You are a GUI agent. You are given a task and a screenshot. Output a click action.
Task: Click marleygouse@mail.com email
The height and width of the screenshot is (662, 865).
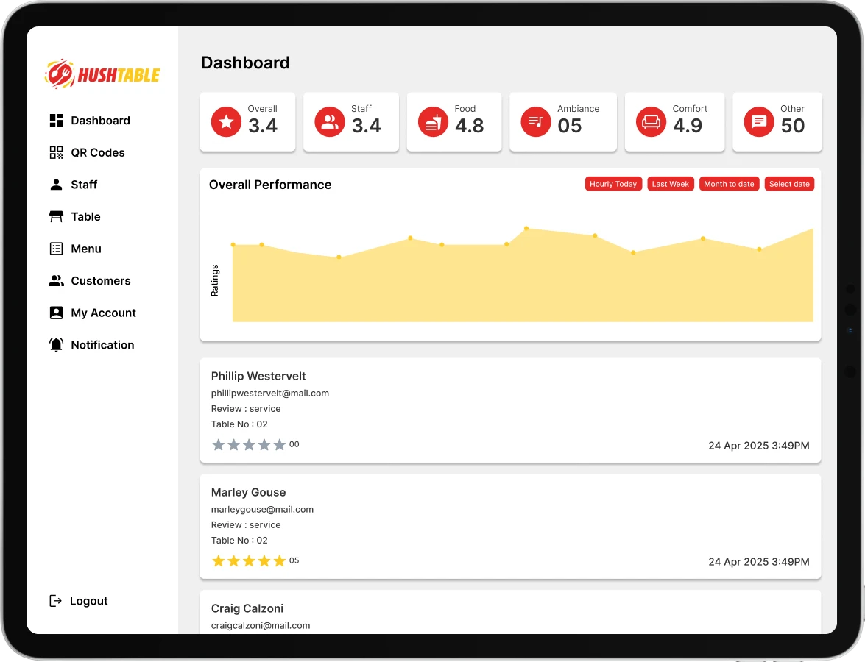tap(262, 509)
